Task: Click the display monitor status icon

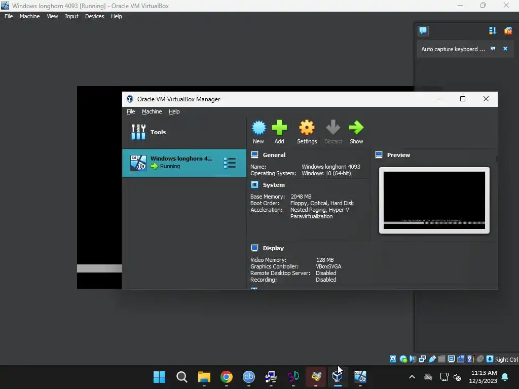Action: 451,359
